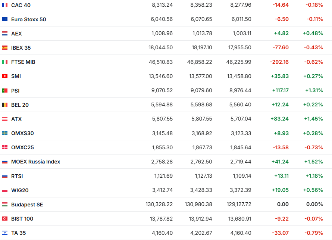Screen dimensions: 332x240
Task: Click the Italy flag icon beside FTSE MIB
Action: [x=5, y=62]
